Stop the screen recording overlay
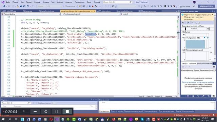Screen dimensions: 217x122 (x=67, y=111)
